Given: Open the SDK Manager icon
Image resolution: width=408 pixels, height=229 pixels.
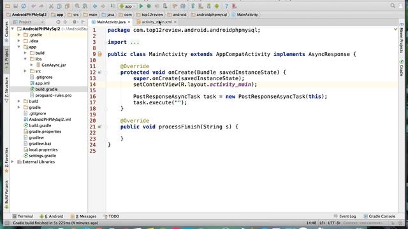Looking at the screenshot, I should 208,6.
